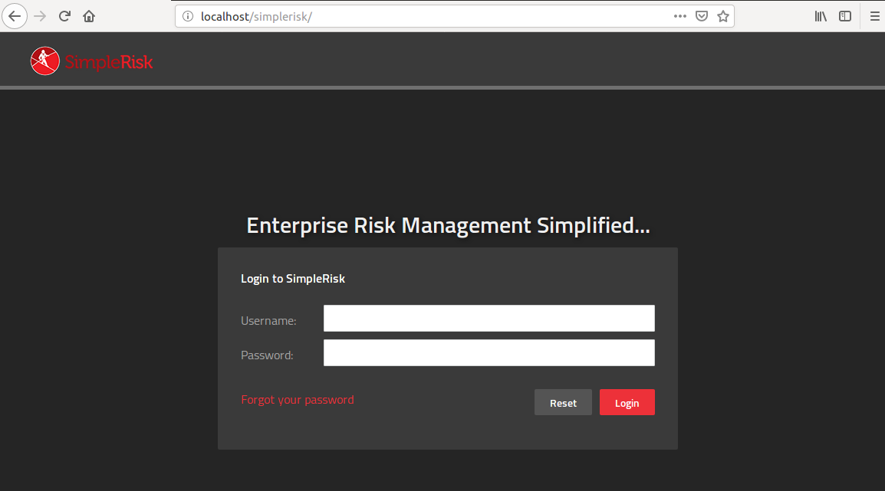Open the Library icon in toolbar

821,16
